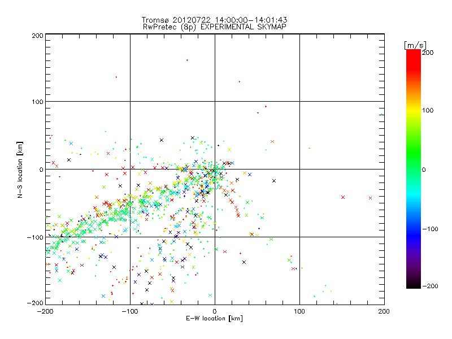Click the E-W axis tick label "-100"
This screenshot has height=339, width=452.
coord(130,311)
